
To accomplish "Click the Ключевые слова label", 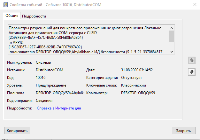I will (x=102, y=85).
